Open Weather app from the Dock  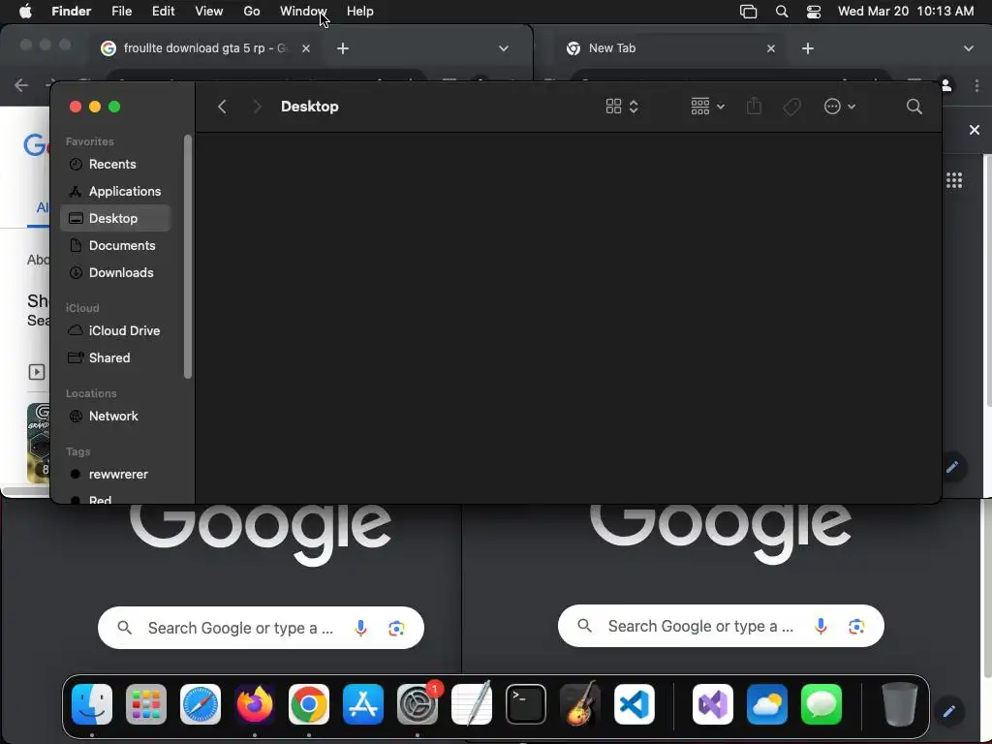point(767,704)
